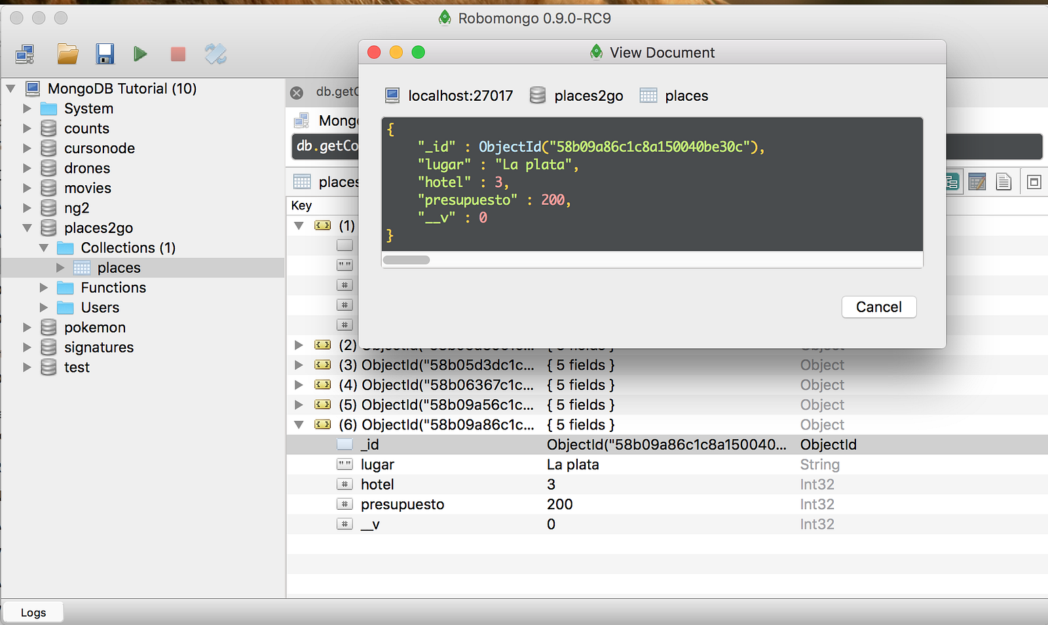Collapse document (6) in results tree
The height and width of the screenshot is (625, 1048).
299,425
